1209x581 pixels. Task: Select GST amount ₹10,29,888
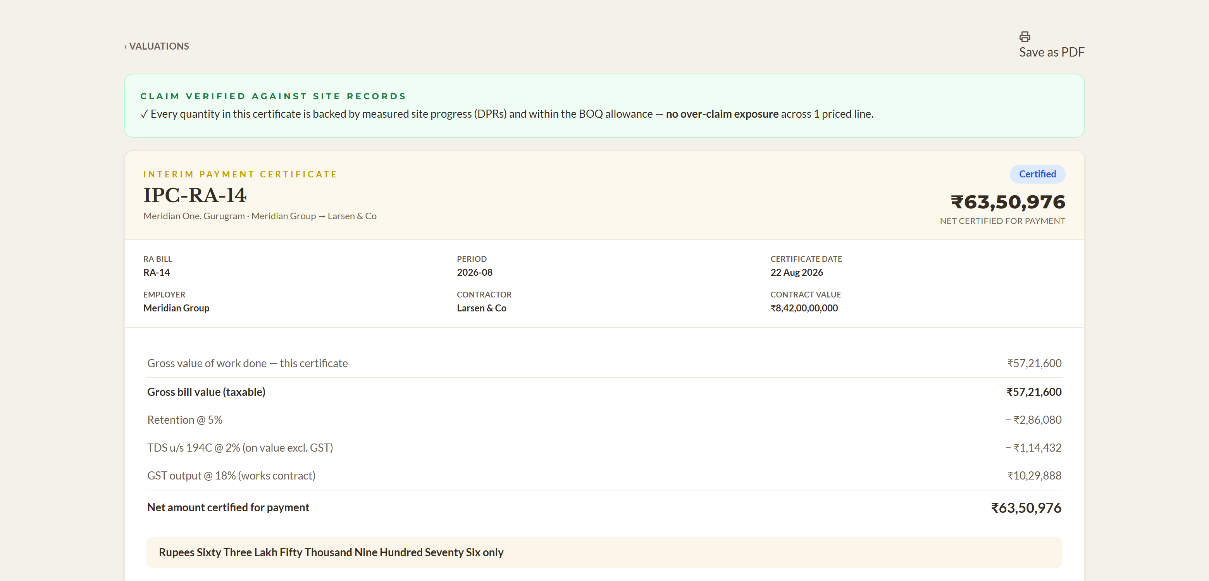(1034, 475)
